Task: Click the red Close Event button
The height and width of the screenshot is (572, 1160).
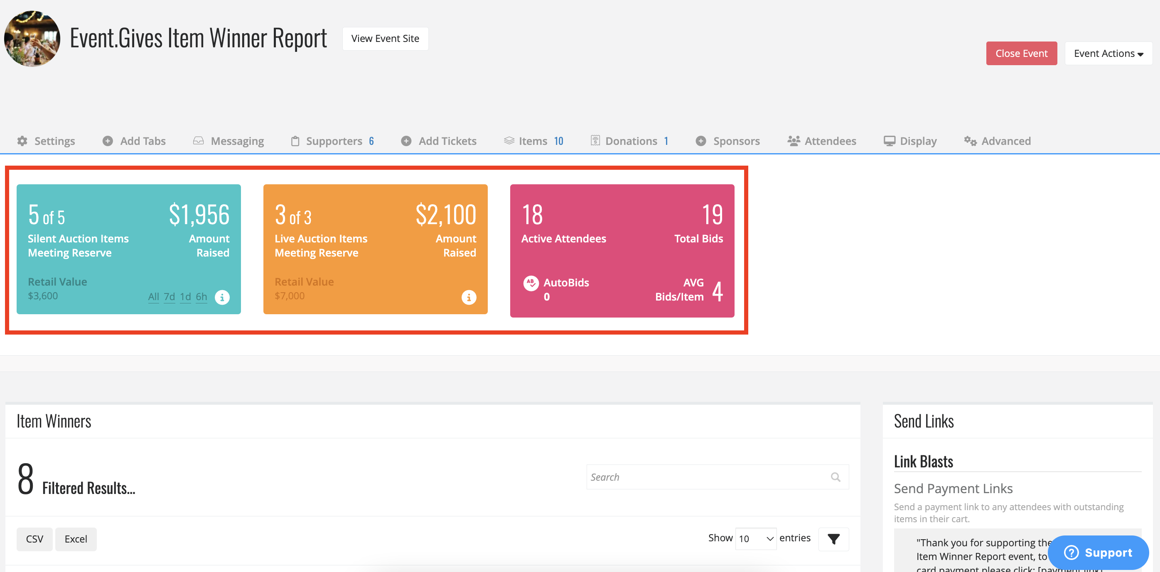Action: coord(1021,53)
